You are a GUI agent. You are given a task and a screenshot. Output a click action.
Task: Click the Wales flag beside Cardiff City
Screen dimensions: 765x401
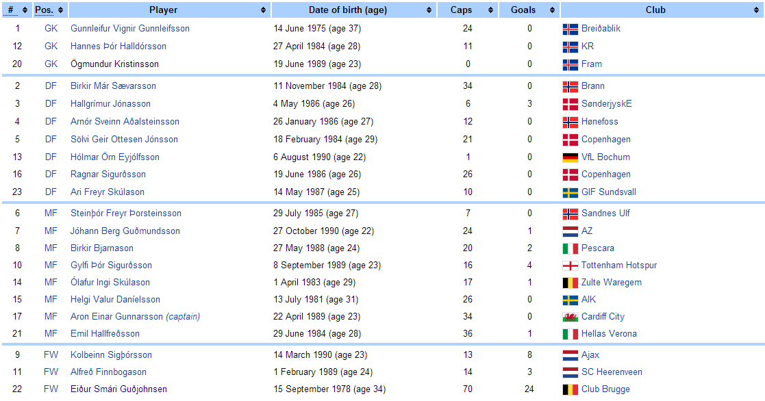[x=570, y=317]
